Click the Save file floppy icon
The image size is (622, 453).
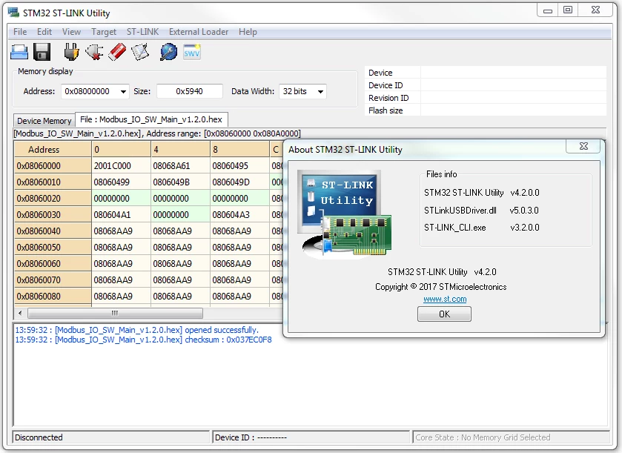tap(42, 52)
